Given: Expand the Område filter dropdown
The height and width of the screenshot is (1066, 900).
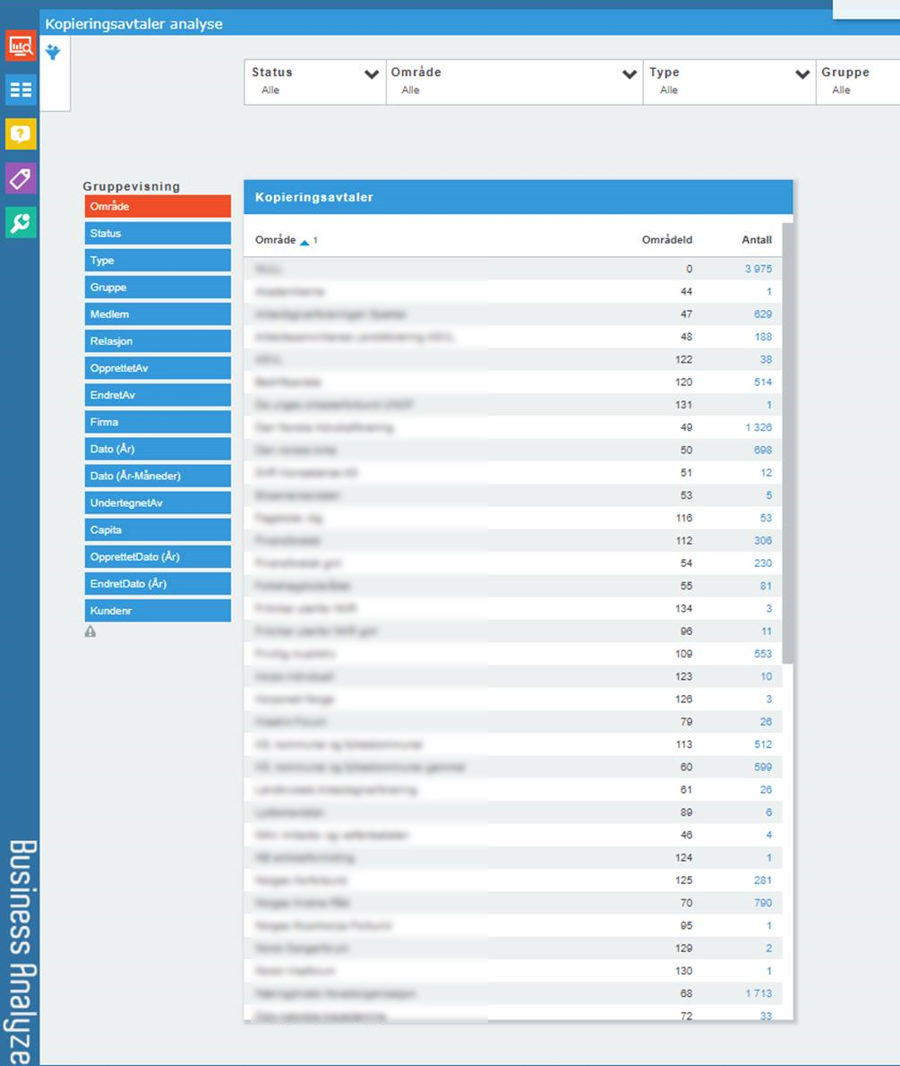Looking at the screenshot, I should coord(630,74).
